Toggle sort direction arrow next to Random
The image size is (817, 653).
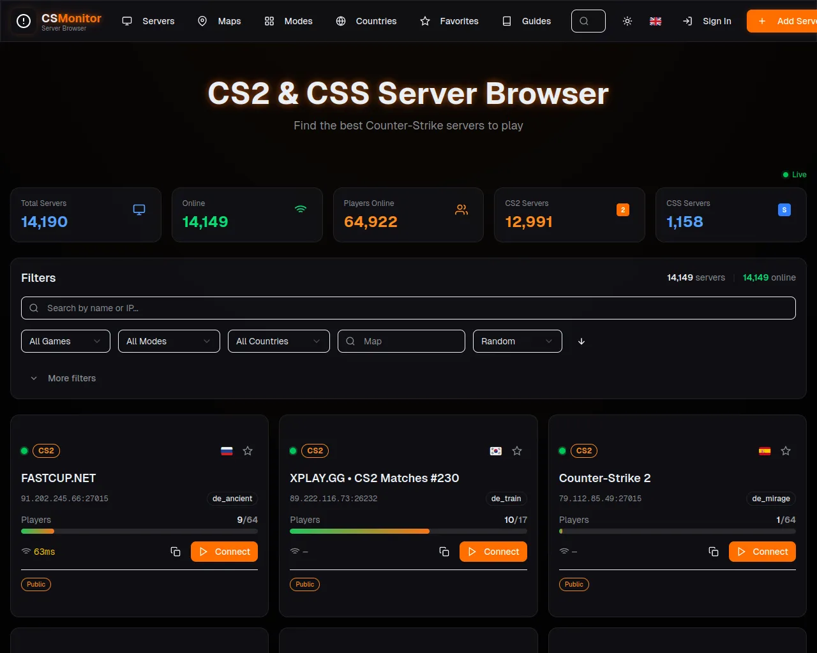tap(581, 341)
